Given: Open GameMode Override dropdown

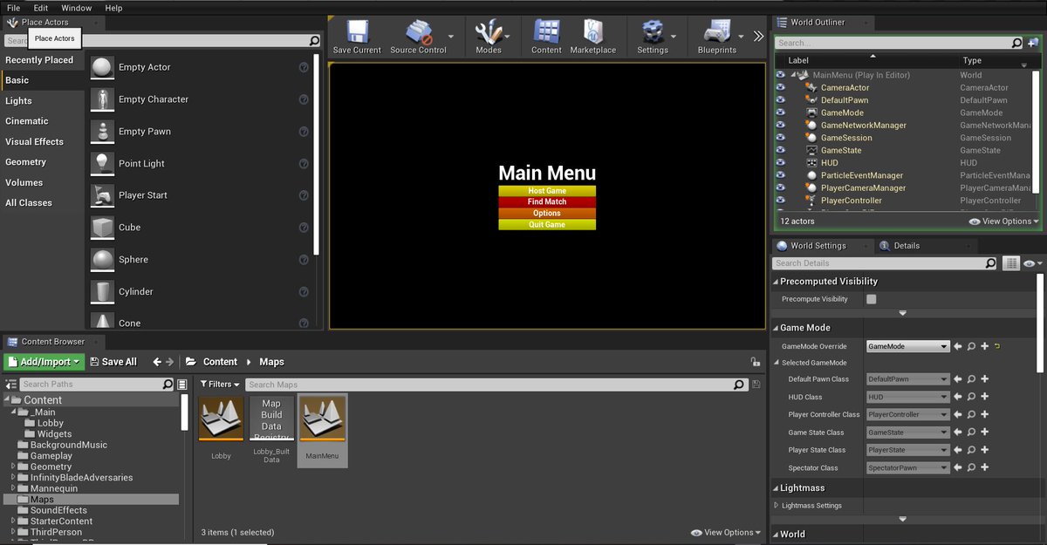Looking at the screenshot, I should (907, 346).
